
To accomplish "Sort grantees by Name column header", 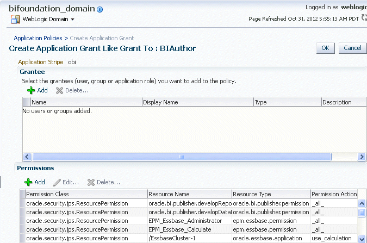I will click(86, 102).
